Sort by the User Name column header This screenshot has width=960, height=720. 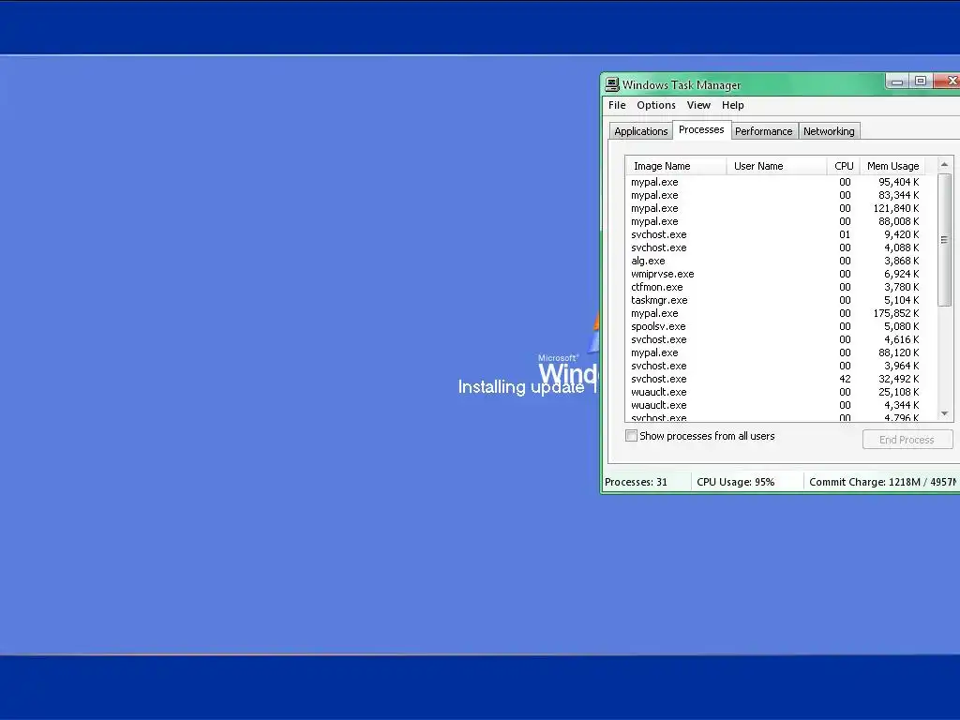point(776,166)
